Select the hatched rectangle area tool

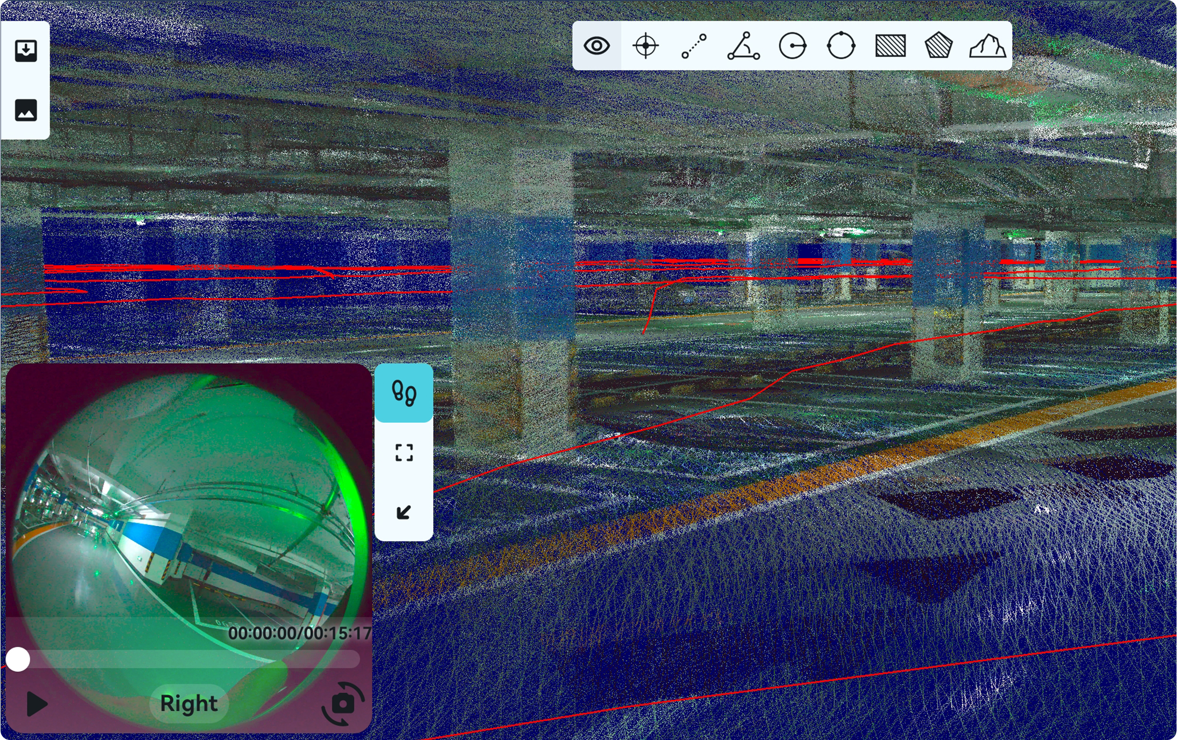pos(890,46)
